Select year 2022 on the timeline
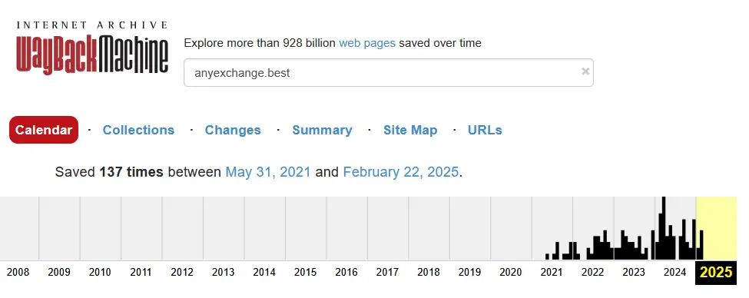749x298 pixels. pyautogui.click(x=593, y=272)
